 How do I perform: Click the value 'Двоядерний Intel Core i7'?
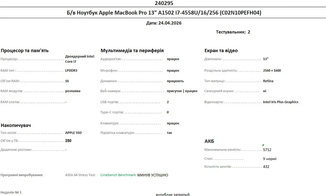(80, 59)
